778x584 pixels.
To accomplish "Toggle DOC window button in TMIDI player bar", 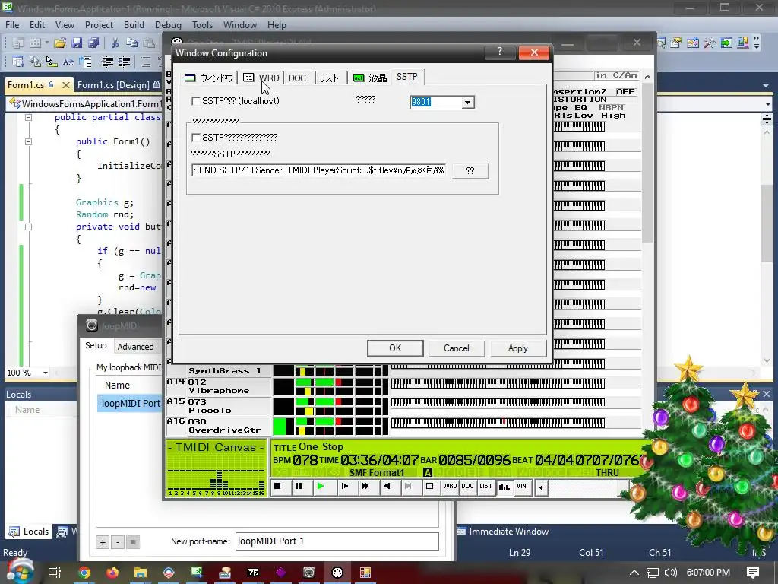I will coord(468,486).
